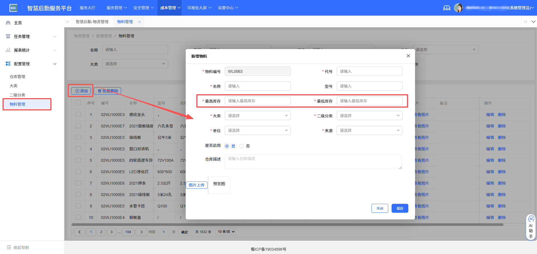Click the 图片上传 upload link
The width and height of the screenshot is (537, 254).
197,185
